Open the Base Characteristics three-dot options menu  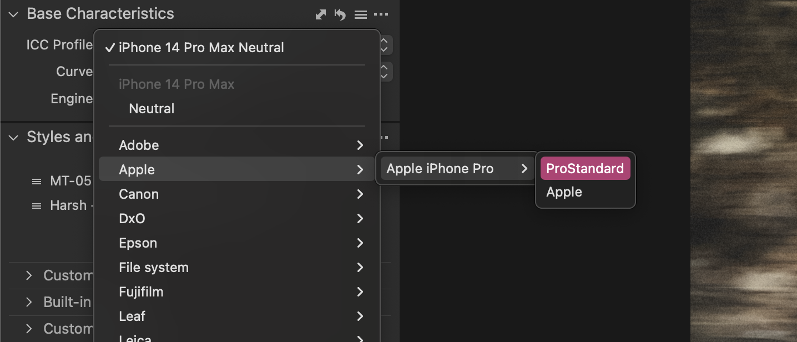(x=381, y=14)
